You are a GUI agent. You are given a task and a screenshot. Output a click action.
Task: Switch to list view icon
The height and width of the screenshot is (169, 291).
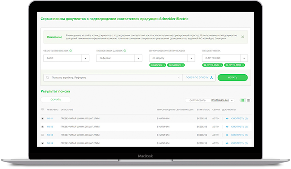point(242,100)
